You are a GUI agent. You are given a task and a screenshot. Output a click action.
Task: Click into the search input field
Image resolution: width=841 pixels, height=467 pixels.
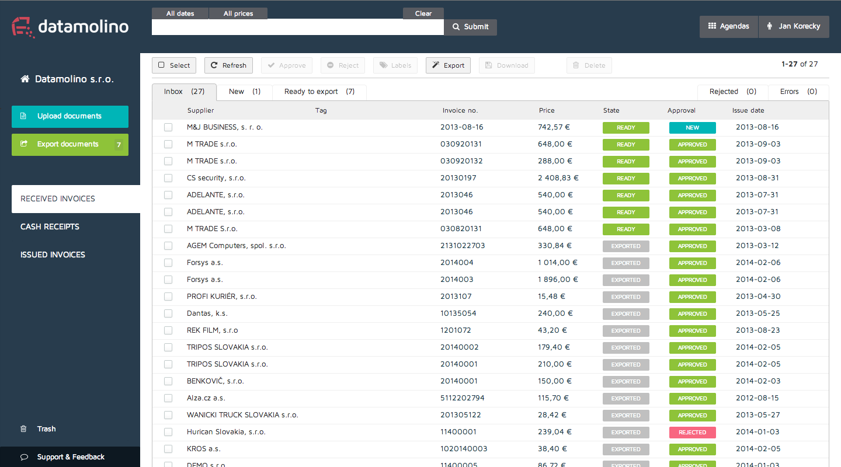coord(297,27)
